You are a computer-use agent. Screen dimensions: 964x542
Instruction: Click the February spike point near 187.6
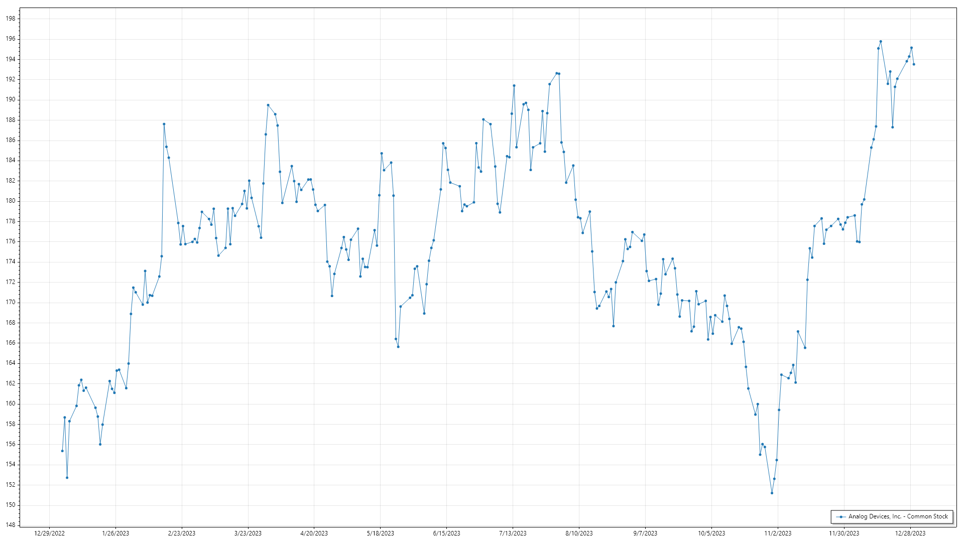pos(164,124)
